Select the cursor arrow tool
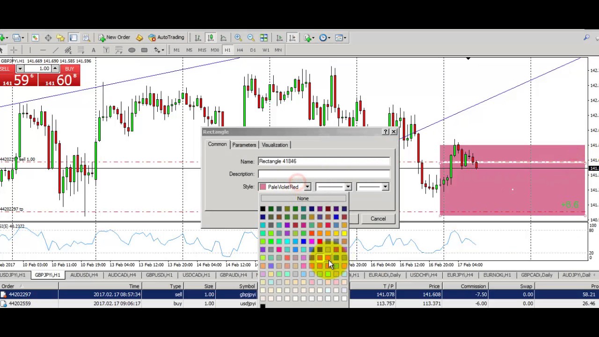 point(2,50)
